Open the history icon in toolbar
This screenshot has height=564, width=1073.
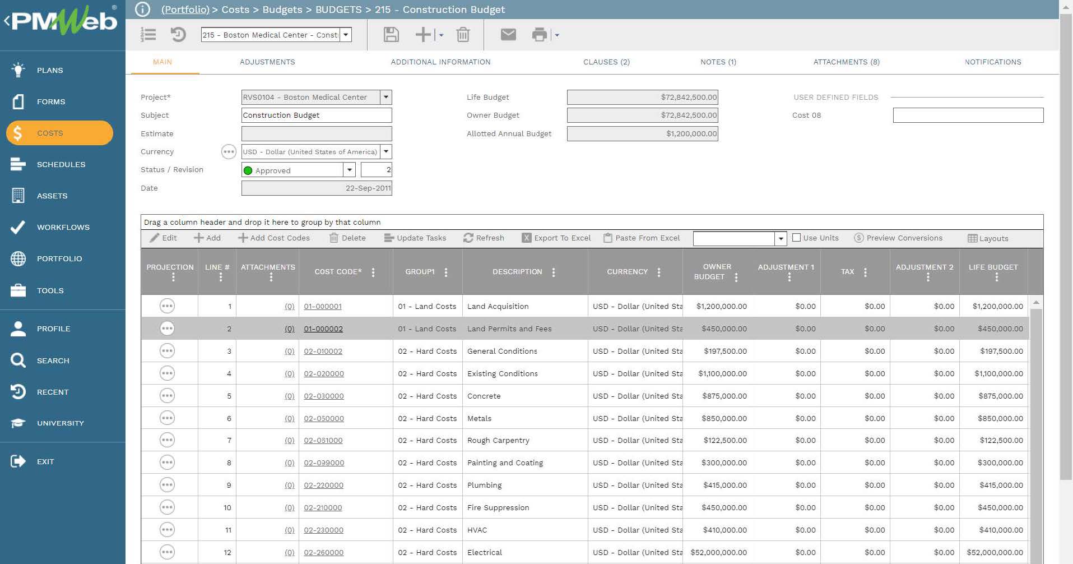pyautogui.click(x=178, y=35)
